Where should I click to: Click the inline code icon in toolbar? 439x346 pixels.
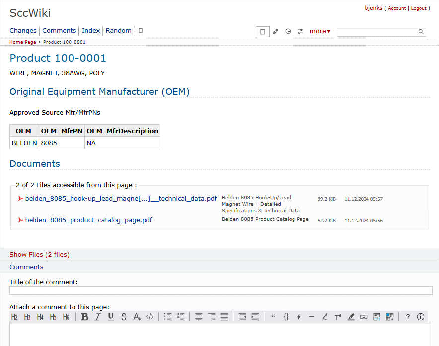[x=150, y=317]
